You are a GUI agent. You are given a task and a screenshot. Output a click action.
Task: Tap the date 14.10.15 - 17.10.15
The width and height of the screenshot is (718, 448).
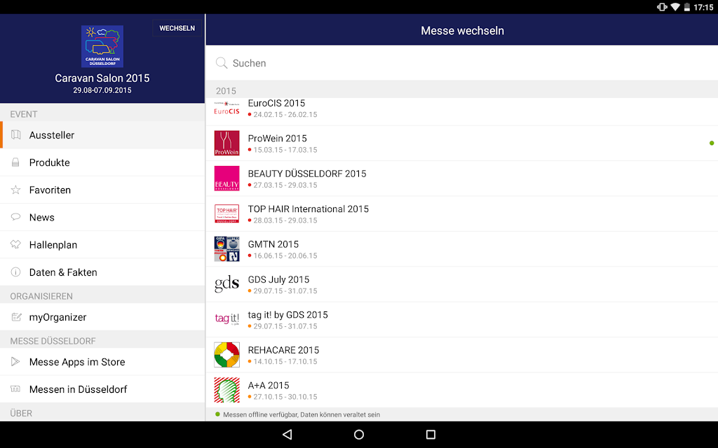285,361
